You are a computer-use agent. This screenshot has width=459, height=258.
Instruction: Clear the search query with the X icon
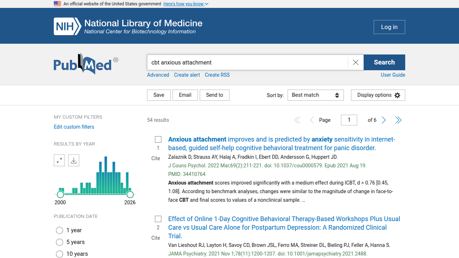tap(356, 62)
